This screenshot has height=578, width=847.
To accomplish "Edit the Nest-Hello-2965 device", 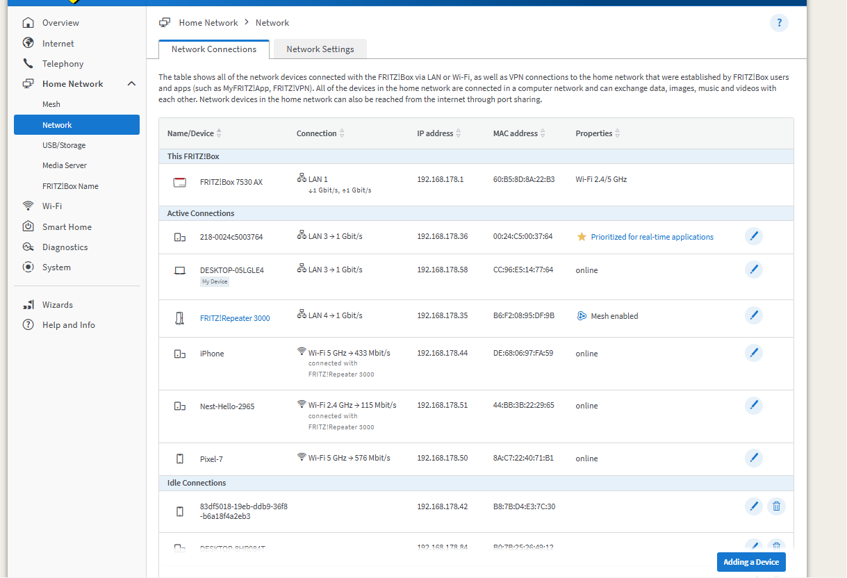I will (753, 406).
